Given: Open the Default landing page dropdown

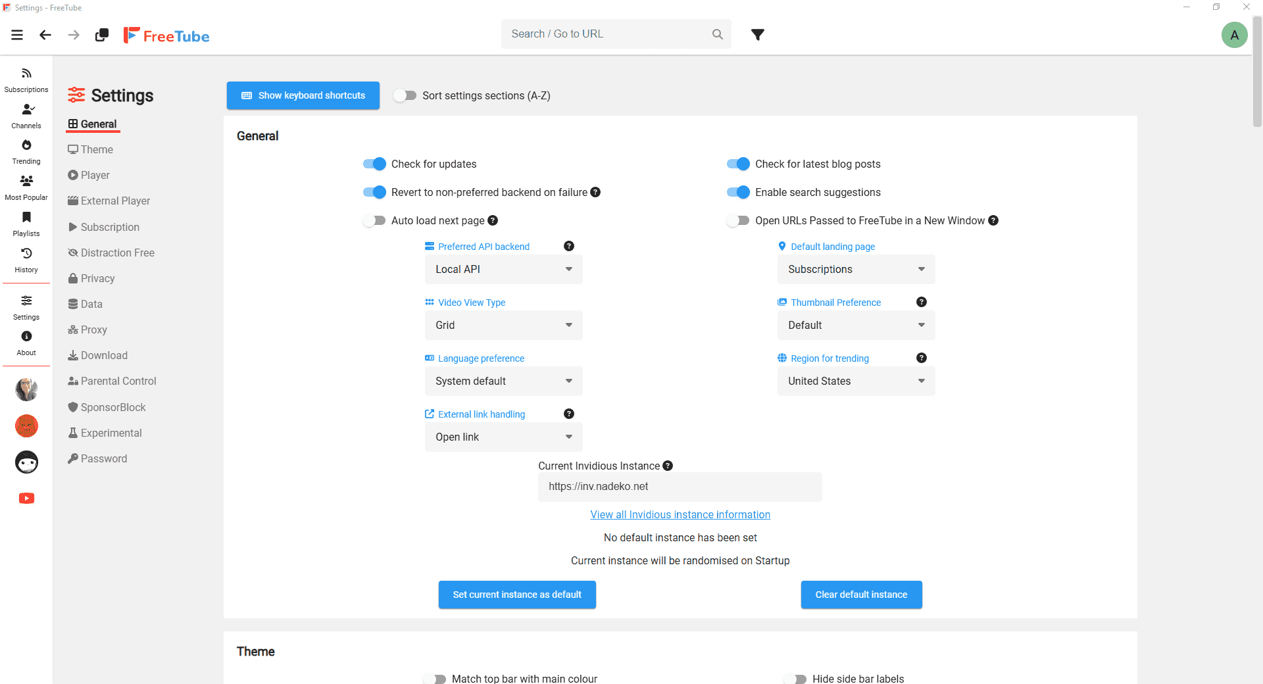Looking at the screenshot, I should coord(856,269).
